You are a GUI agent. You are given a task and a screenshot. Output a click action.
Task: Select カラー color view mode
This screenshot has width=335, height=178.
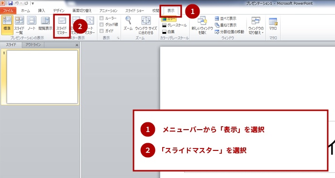[169, 19]
